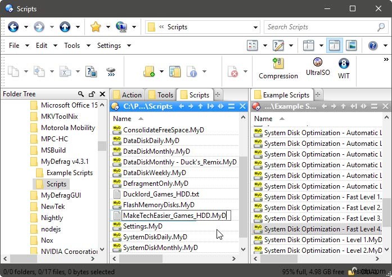Click the new folder icon
Screen dimensions: 392x277
point(149,72)
